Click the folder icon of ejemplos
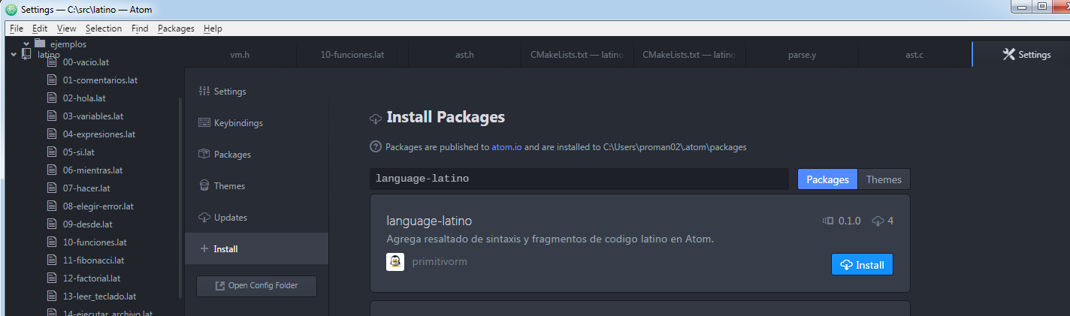The width and height of the screenshot is (1070, 316). click(x=40, y=44)
